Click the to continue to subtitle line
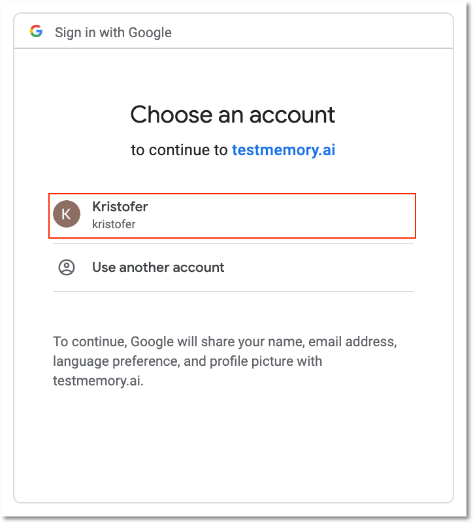The height and width of the screenshot is (523, 473). click(233, 150)
